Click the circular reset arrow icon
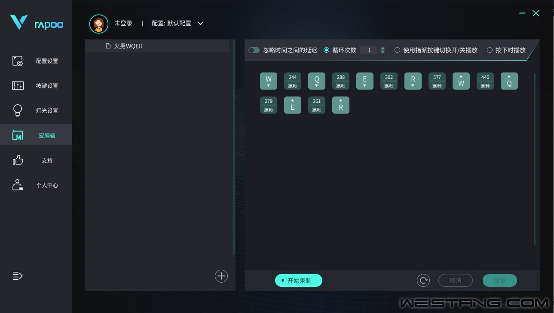Viewport: 554px width, 313px height. (423, 280)
